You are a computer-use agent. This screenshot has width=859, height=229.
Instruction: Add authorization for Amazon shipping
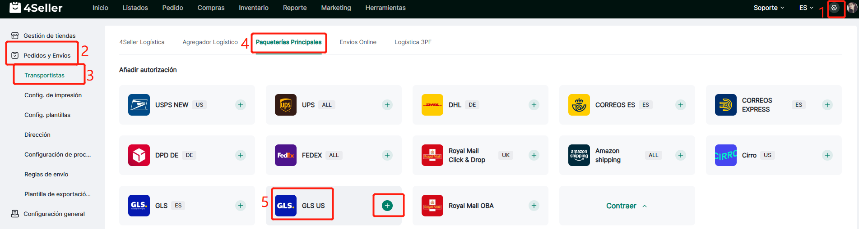point(681,155)
